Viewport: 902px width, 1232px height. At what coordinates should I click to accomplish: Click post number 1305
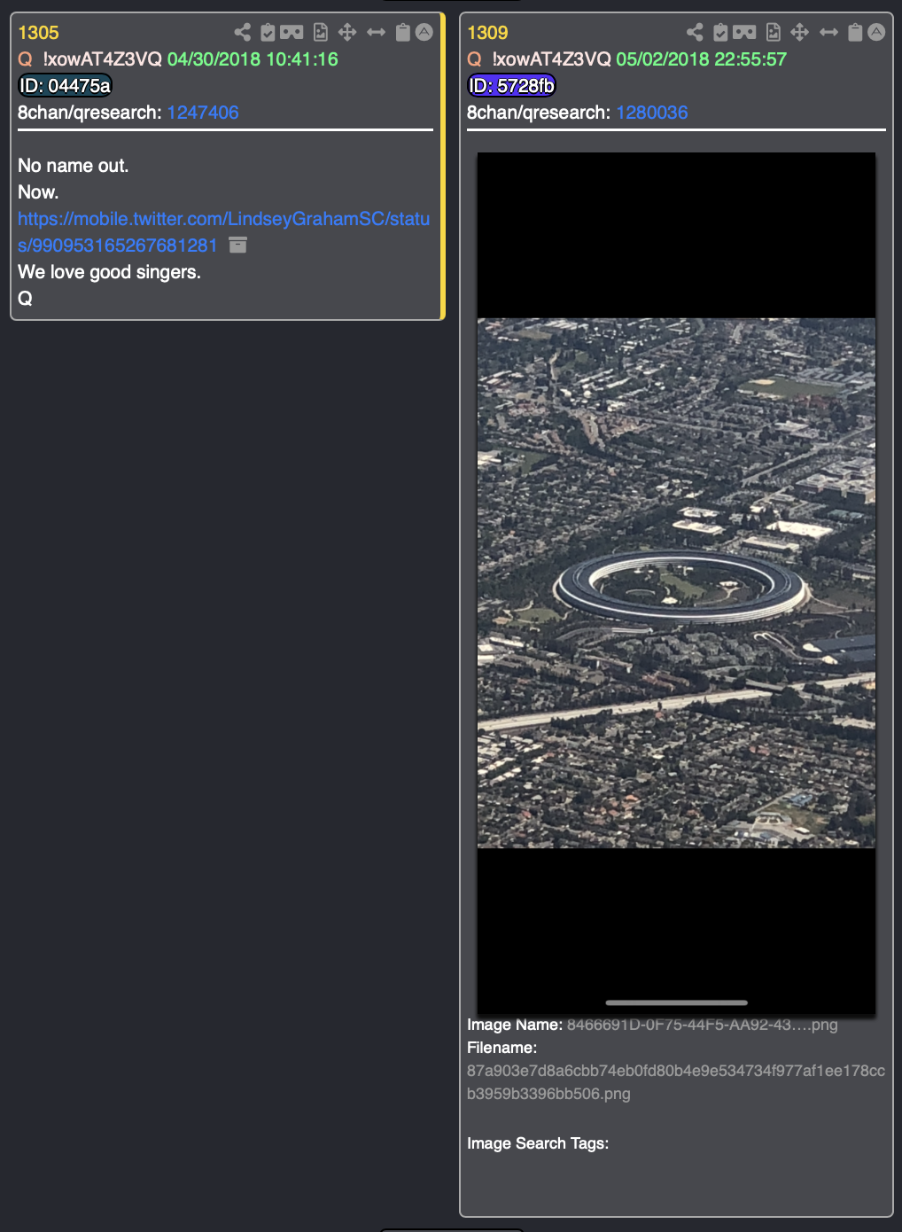(x=38, y=33)
